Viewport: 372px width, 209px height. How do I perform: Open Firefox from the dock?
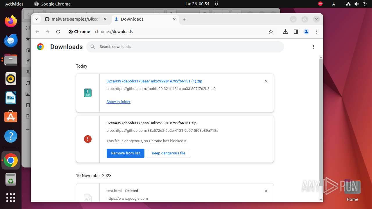pos(11,21)
